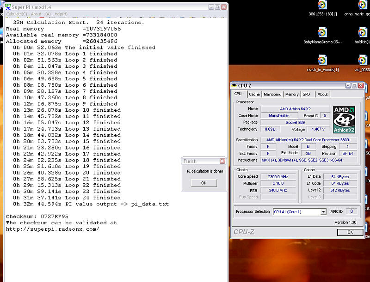Click the Name field AMD Athlon 64 X2
The height and width of the screenshot is (282, 370).
click(295, 109)
